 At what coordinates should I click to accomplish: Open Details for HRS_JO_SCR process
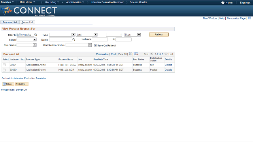coord(168,69)
